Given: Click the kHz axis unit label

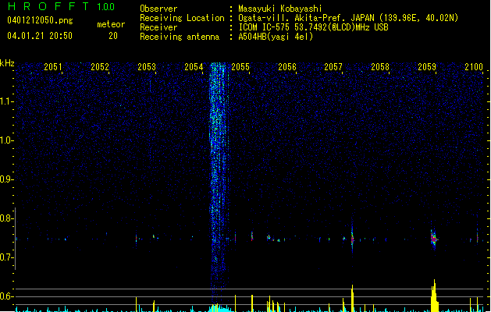Looking at the screenshot, I should pyautogui.click(x=7, y=63).
